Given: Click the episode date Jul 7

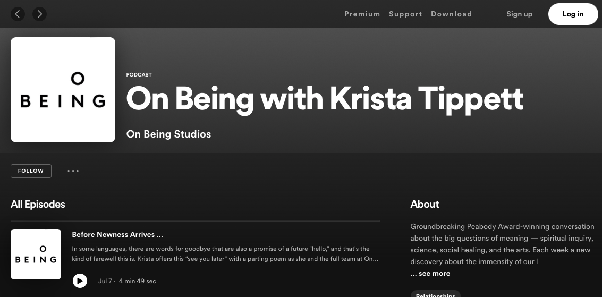Looking at the screenshot, I should [105, 281].
